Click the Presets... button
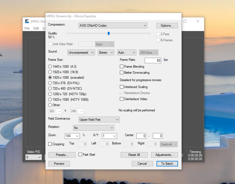235x184 pixels. pyautogui.click(x=62, y=155)
